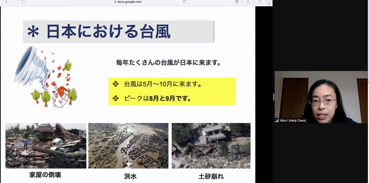Go forward with Safari's forward arrow
The image size is (369, 183).
[x=13, y=2]
